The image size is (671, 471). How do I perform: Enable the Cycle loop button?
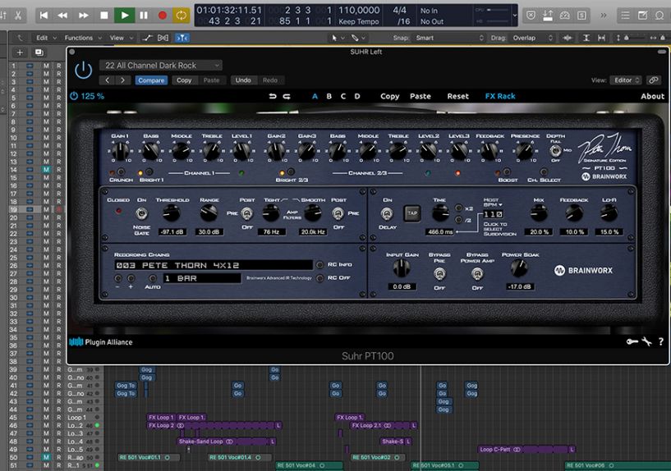[181, 15]
